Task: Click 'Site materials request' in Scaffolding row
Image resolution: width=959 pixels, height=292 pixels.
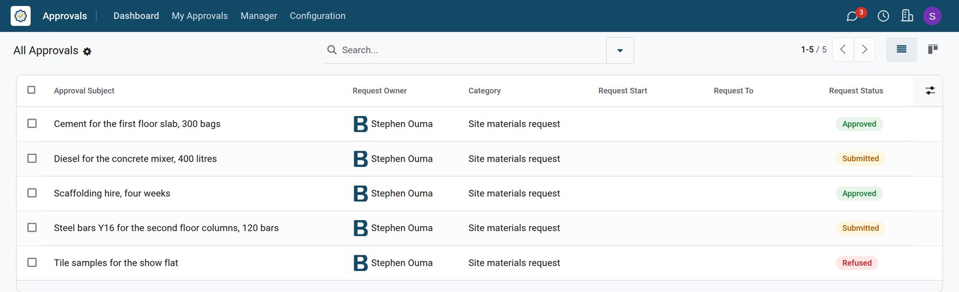Action: pyautogui.click(x=514, y=193)
